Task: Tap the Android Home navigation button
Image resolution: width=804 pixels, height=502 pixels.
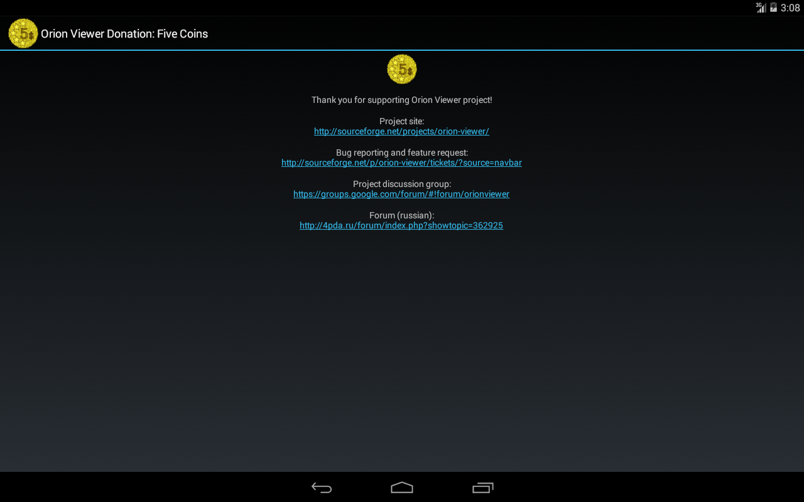Action: pyautogui.click(x=402, y=488)
